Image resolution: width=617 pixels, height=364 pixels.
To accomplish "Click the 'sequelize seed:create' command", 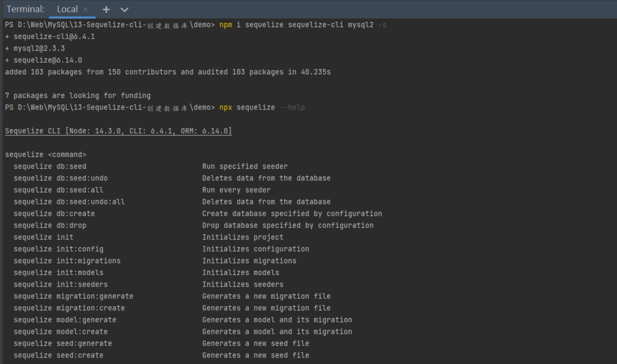I will coord(58,355).
